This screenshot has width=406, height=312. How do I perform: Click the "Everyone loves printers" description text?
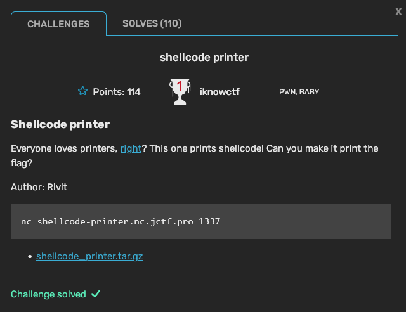tap(63, 148)
